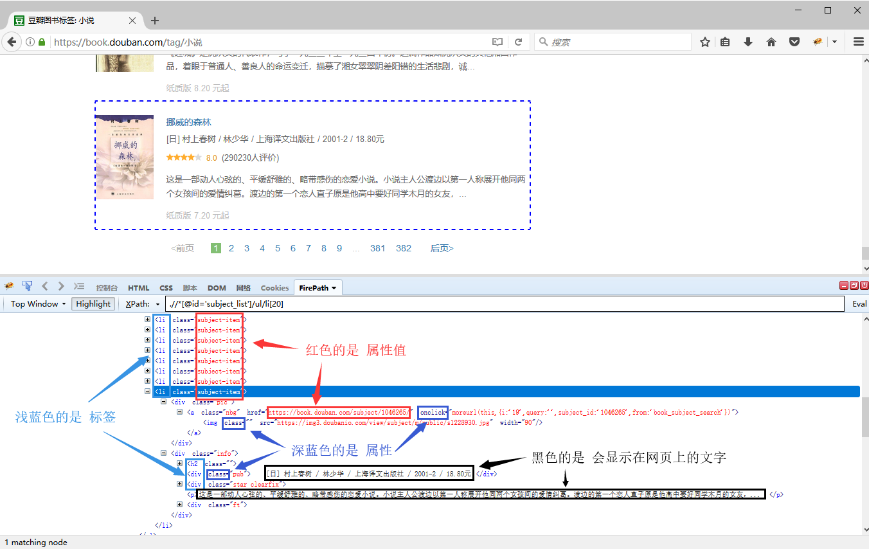The width and height of the screenshot is (869, 549).
Task: Go to page 382 of results
Action: click(x=404, y=248)
